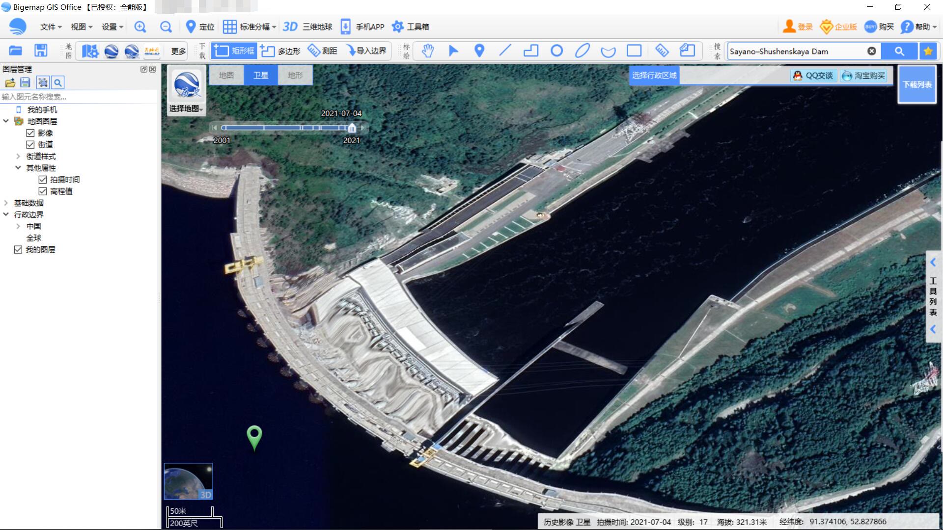This screenshot has height=530, width=943.
Task: Click the historical imagery timeline slider handle
Action: pyautogui.click(x=352, y=128)
